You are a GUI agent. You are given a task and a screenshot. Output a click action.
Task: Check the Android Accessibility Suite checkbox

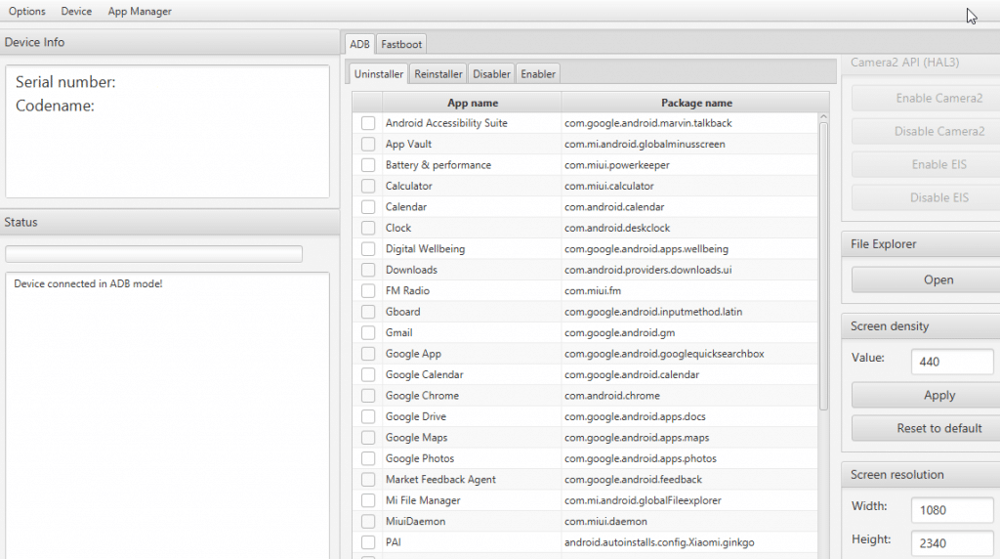[x=367, y=123]
